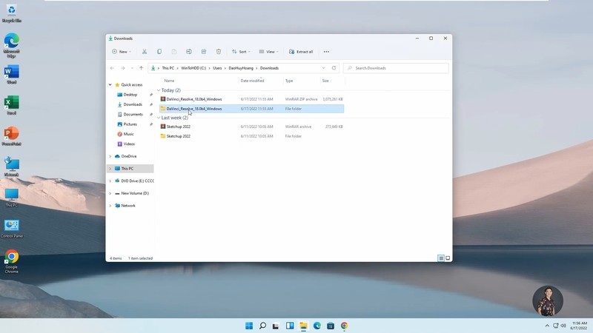Image resolution: width=593 pixels, height=333 pixels.
Task: Click the Search icon in taskbar
Action: pos(262,326)
